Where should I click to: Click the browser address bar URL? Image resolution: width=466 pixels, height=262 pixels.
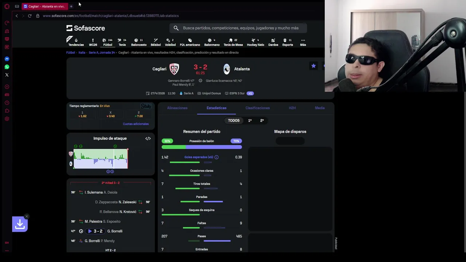(x=111, y=16)
